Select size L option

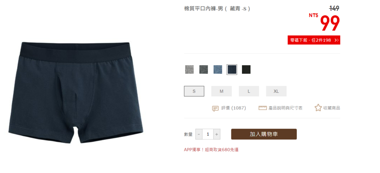[249, 91]
